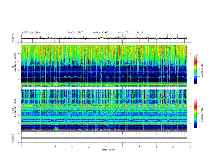Screen dimensions: 214x165
Task: Select the "start UT = 1 :0 :0" text
Action: 131,32
